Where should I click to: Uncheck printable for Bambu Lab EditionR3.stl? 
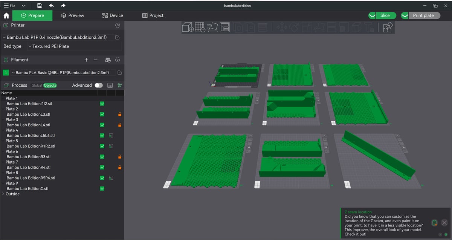pos(102,157)
